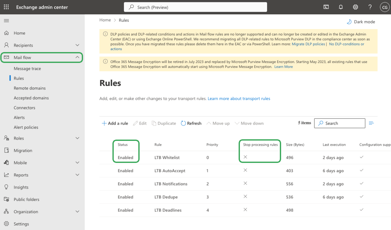Select Rules in Mail flow menu

point(19,78)
